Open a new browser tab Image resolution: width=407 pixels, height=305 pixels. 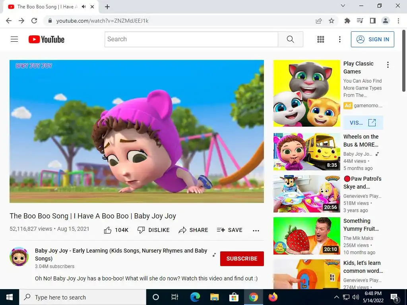click(x=107, y=7)
